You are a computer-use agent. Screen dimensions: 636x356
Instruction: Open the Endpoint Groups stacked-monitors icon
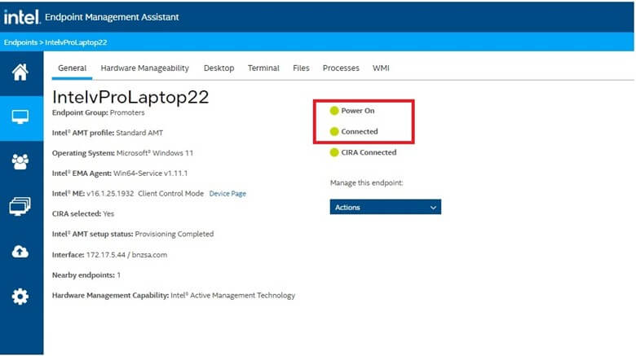pyautogui.click(x=20, y=206)
